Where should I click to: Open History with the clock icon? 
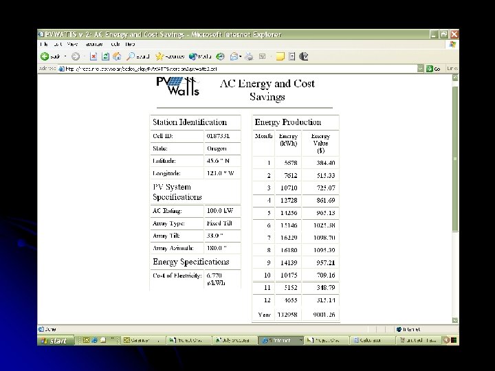click(x=220, y=56)
